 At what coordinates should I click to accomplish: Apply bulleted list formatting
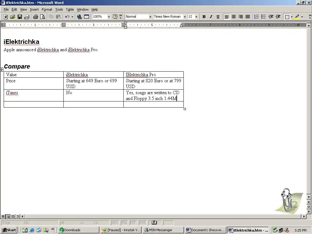pos(264,17)
